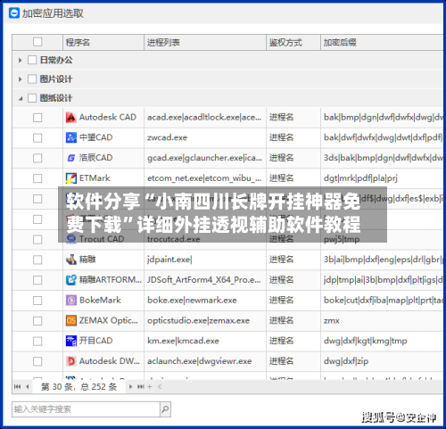Click the Autodesk CAD program icon
Screen dimensions: 446x429
click(x=70, y=118)
